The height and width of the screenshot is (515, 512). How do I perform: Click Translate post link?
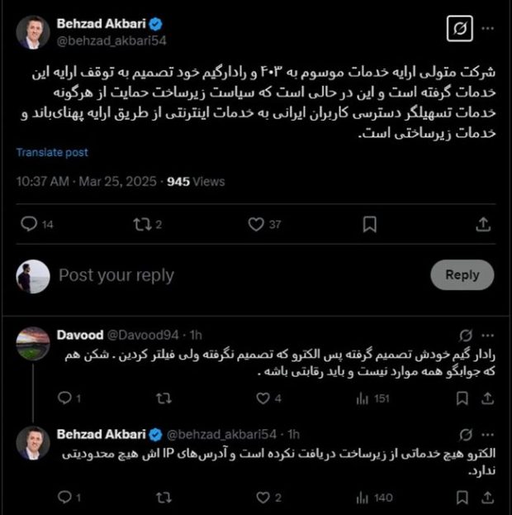[x=52, y=152]
